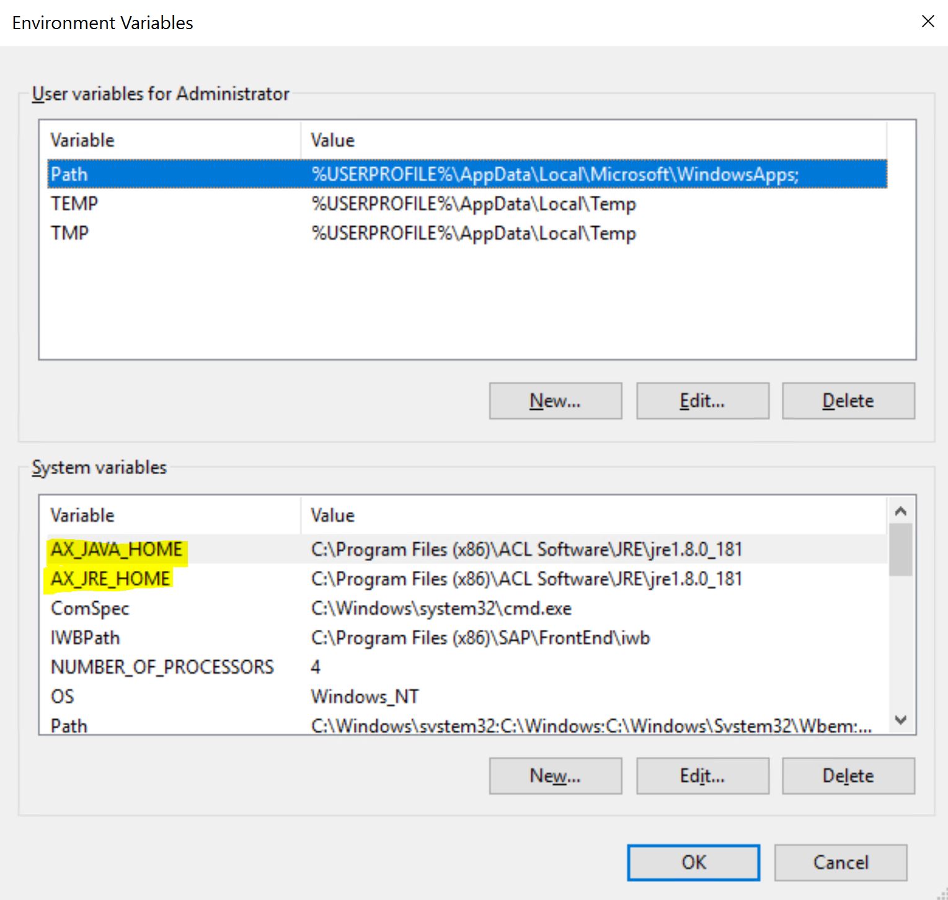The width and height of the screenshot is (948, 900).
Task: Select the OS system variable
Action: (x=248, y=696)
